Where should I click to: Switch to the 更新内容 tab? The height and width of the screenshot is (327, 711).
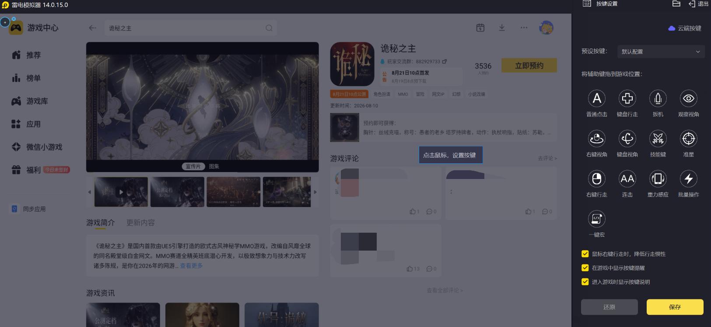tap(140, 223)
